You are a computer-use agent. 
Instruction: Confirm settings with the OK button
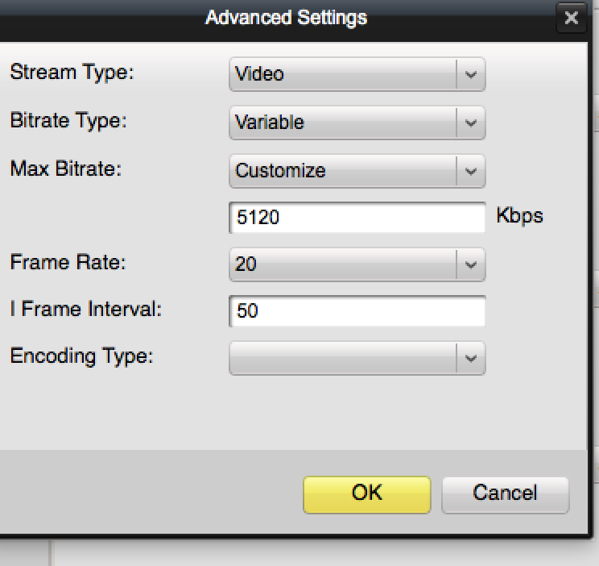click(x=366, y=493)
